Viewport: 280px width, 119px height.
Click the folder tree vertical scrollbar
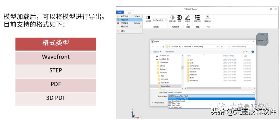[183, 68]
